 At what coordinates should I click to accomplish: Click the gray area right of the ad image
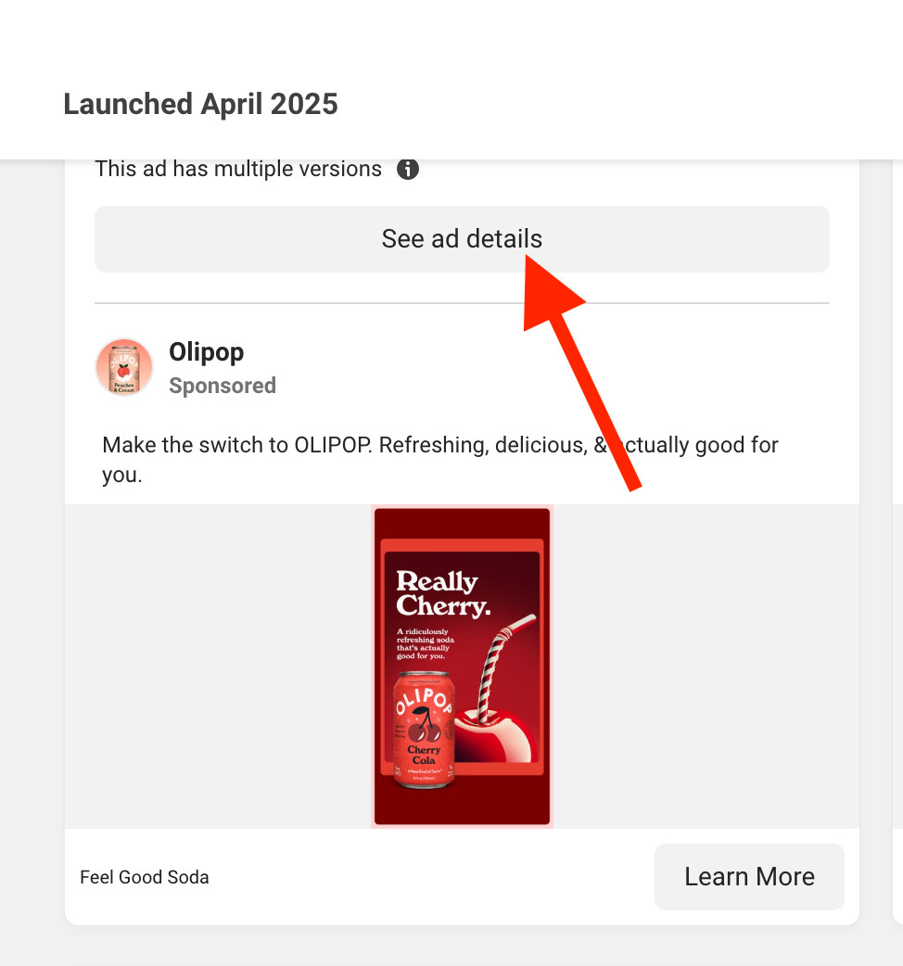(x=706, y=667)
